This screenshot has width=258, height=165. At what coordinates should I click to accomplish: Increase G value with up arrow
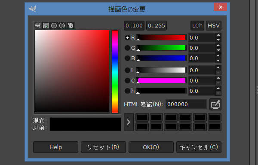(x=218, y=46)
